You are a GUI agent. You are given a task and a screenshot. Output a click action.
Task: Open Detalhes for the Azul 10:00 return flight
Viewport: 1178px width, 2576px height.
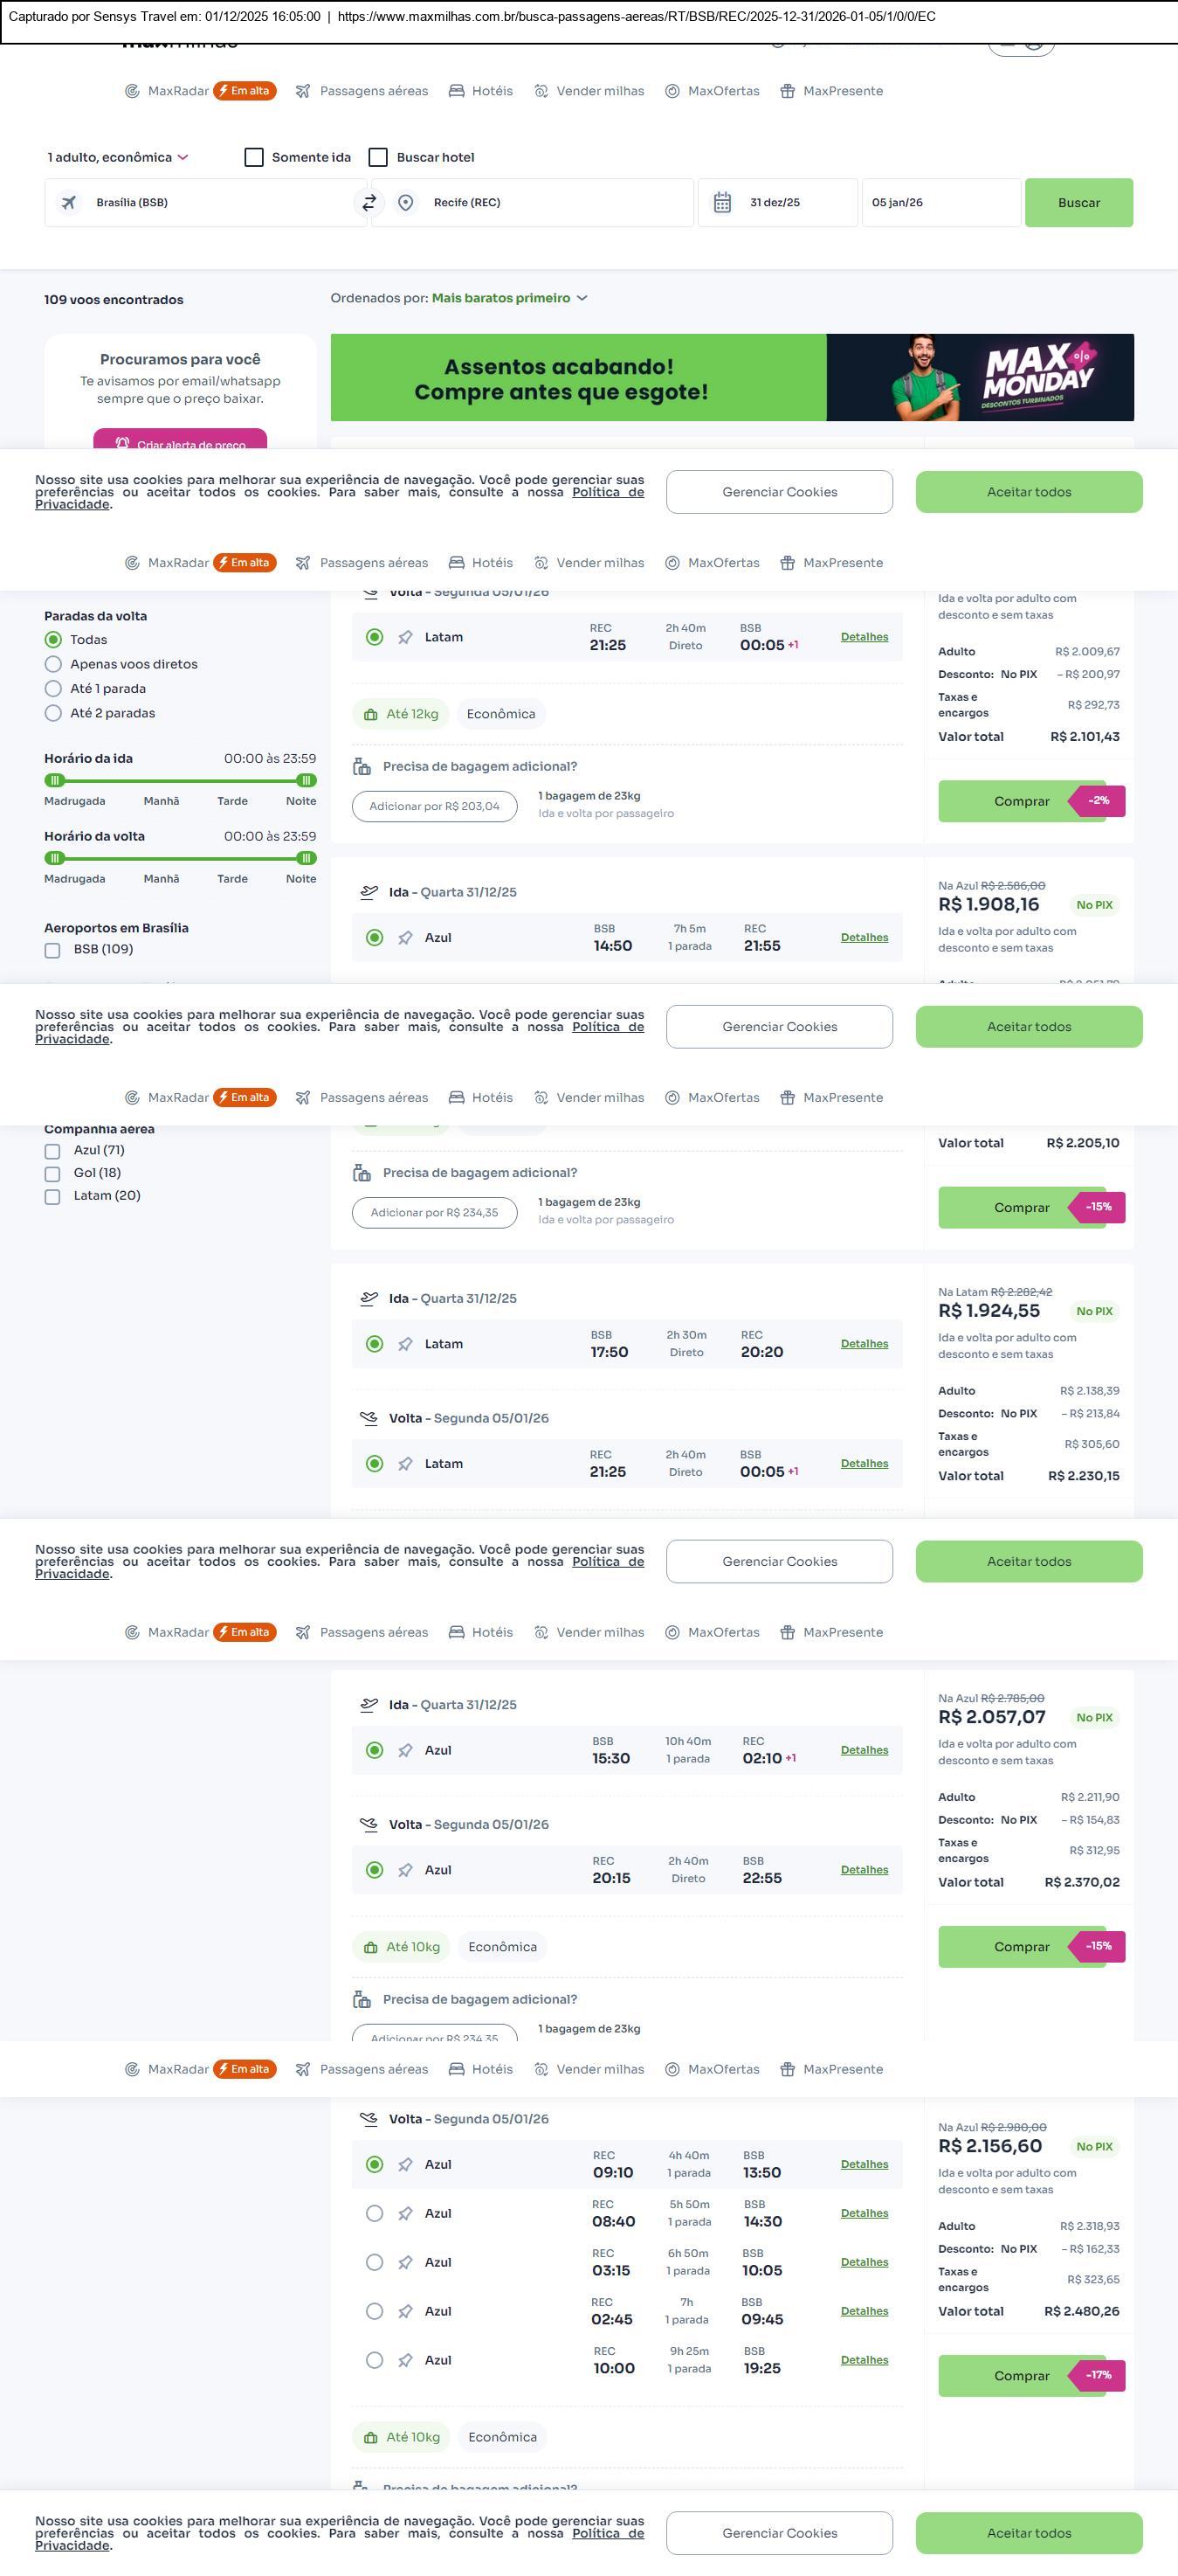(865, 2360)
